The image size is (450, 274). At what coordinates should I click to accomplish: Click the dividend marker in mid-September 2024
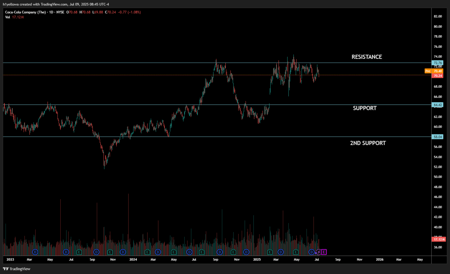(220, 252)
